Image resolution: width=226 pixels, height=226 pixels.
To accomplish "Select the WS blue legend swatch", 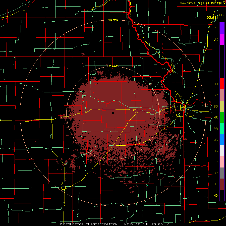I will [222, 140].
